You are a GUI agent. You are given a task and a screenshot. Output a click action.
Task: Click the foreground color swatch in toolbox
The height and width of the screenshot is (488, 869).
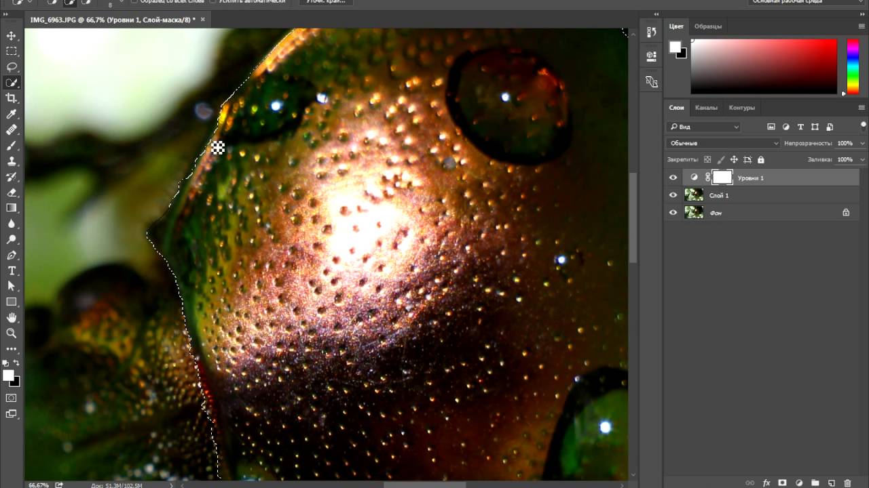[x=8, y=375]
